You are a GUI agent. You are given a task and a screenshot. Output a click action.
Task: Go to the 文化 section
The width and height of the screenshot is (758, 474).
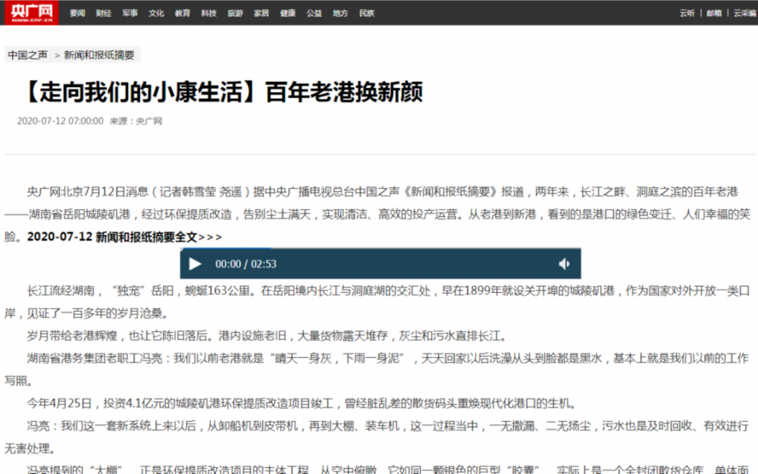156,13
